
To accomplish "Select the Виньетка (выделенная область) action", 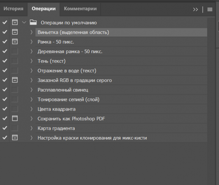I will tap(121, 32).
